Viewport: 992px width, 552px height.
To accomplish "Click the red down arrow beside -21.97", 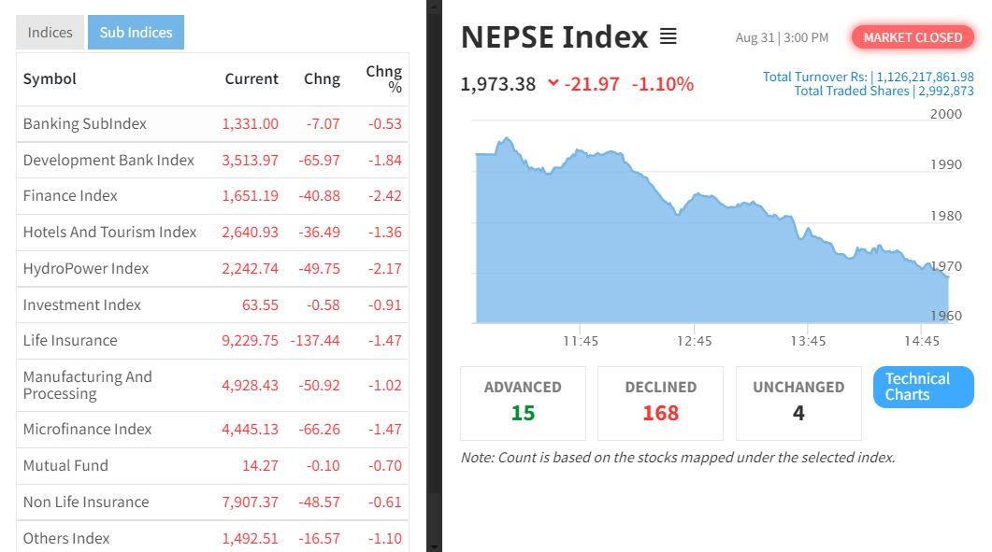I will tap(553, 83).
